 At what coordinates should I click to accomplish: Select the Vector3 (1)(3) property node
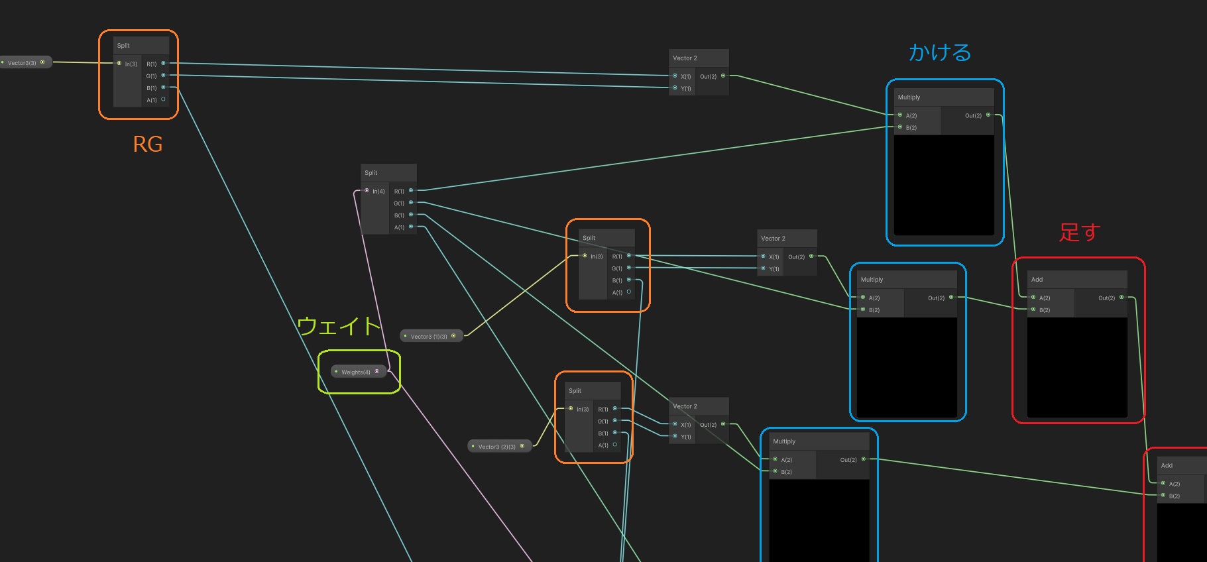(428, 336)
